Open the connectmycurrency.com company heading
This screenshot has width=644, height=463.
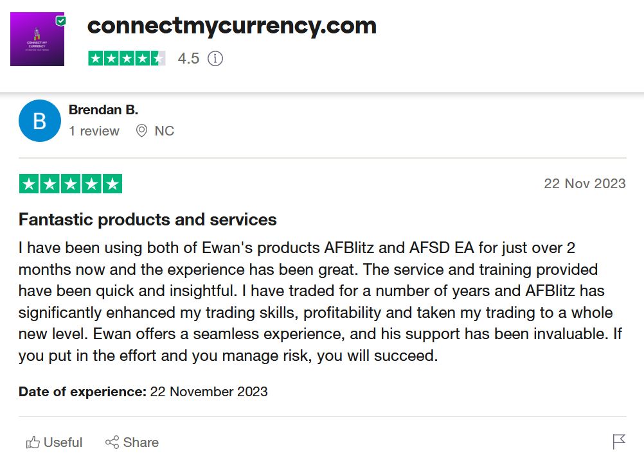231,26
